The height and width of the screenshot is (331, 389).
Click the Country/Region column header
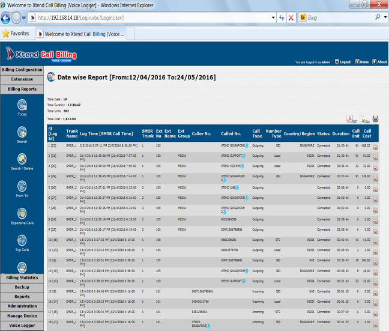(x=299, y=133)
